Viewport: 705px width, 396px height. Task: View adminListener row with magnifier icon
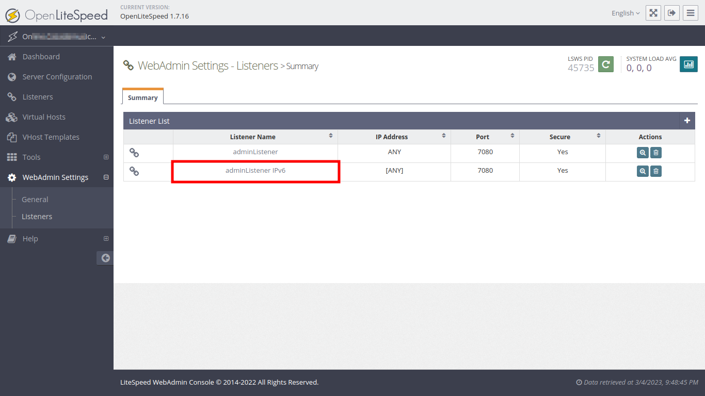pyautogui.click(x=643, y=153)
